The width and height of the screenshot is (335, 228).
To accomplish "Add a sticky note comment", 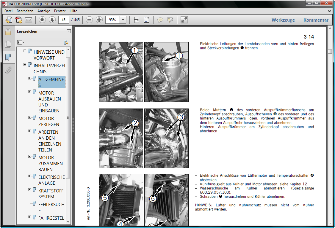I will (160, 20).
